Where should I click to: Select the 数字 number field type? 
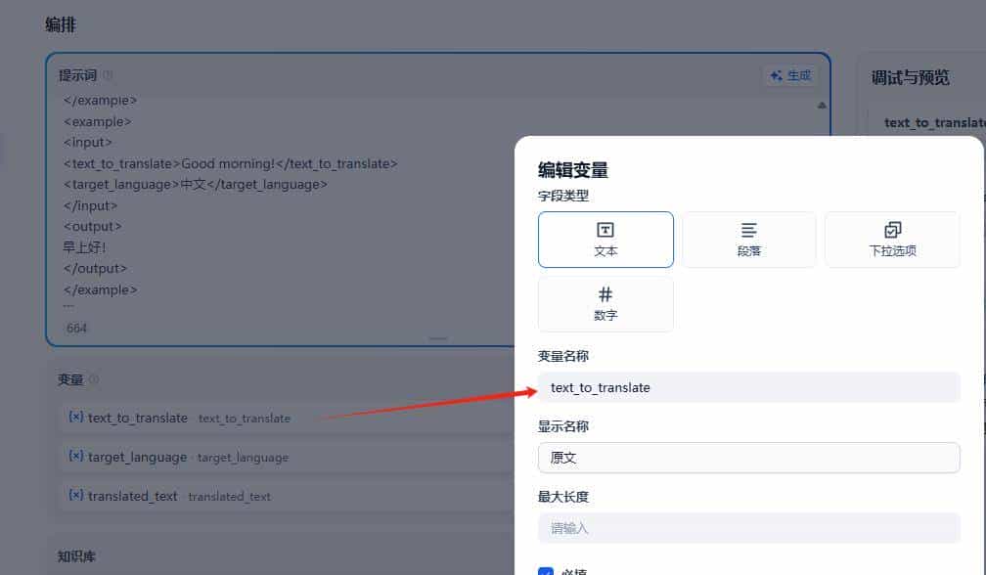point(605,304)
